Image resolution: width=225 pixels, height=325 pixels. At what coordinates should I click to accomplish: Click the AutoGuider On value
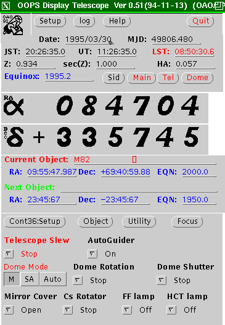[x=110, y=254]
